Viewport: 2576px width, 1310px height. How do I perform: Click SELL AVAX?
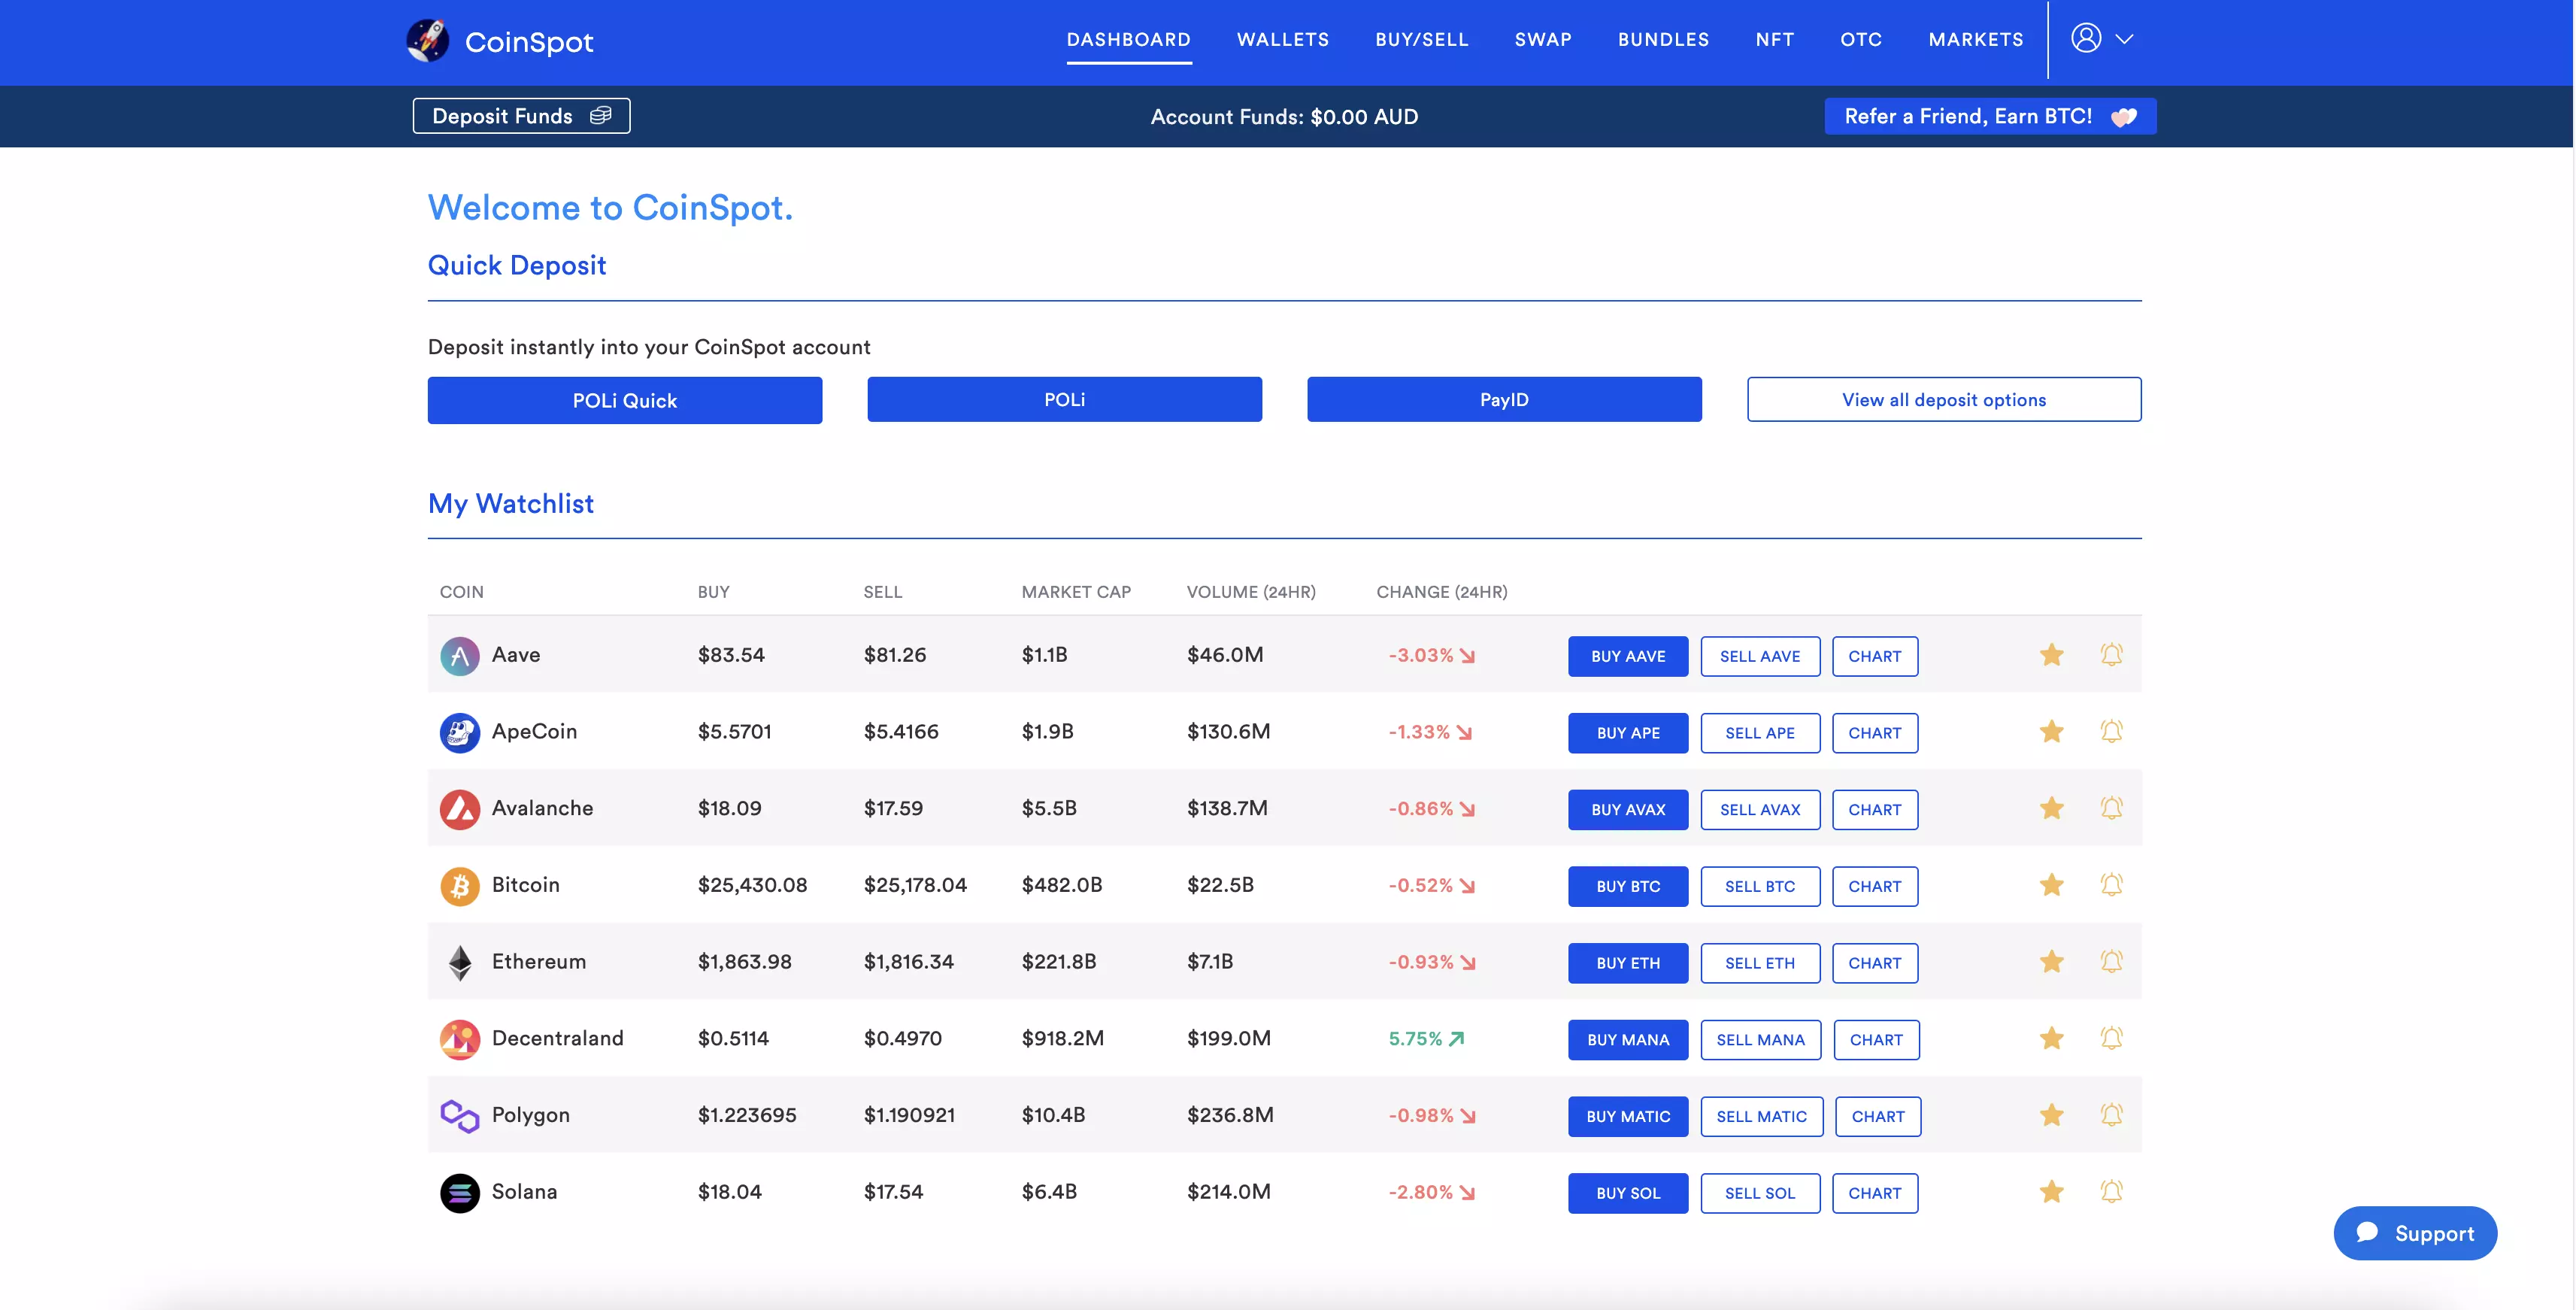1760,810
